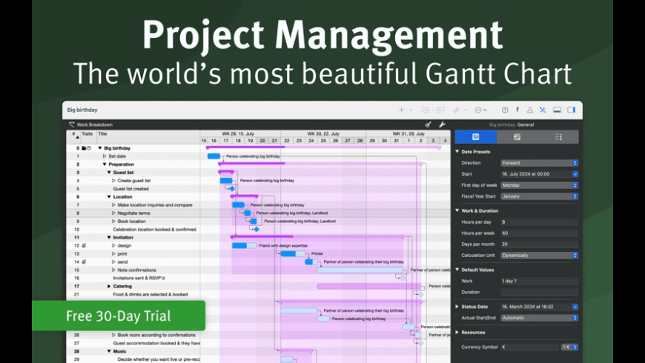Collapse the Guest list group
645x363 pixels.
coord(109,173)
